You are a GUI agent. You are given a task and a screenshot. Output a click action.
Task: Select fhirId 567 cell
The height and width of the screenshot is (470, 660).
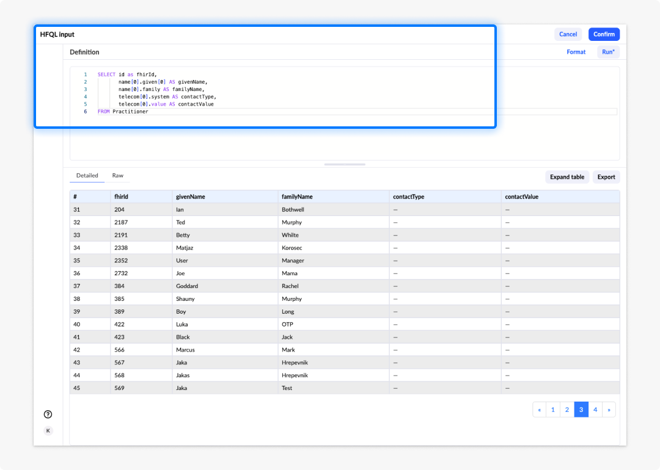(141, 363)
